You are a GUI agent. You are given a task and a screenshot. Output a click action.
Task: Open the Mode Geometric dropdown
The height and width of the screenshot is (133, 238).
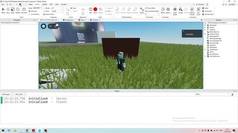[37, 8]
